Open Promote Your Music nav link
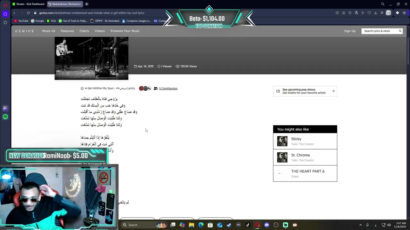Screen dimensions: 410x230 point(125,31)
